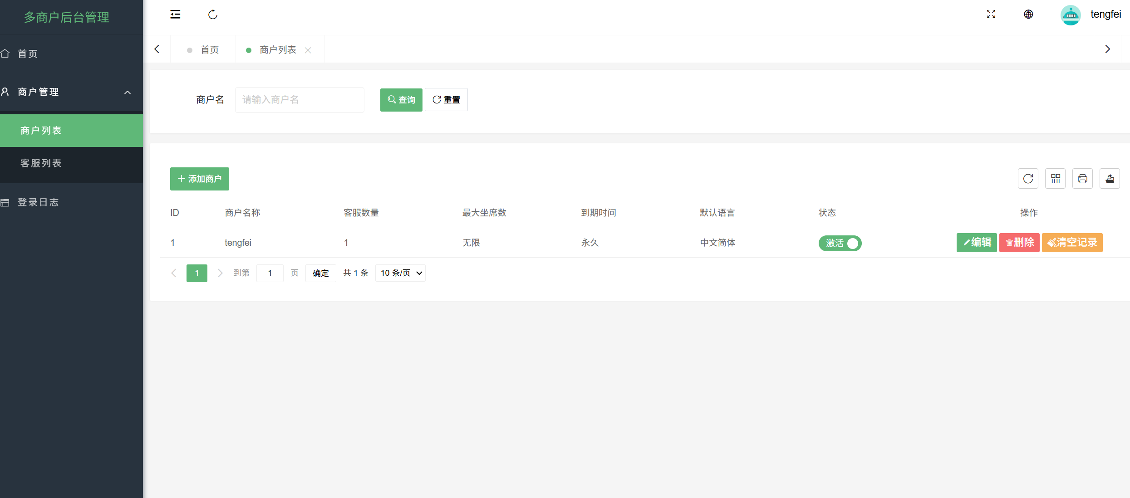Viewport: 1130px width, 498px height.
Task: Toggle the 激活 status switch for tengfei
Action: click(840, 243)
